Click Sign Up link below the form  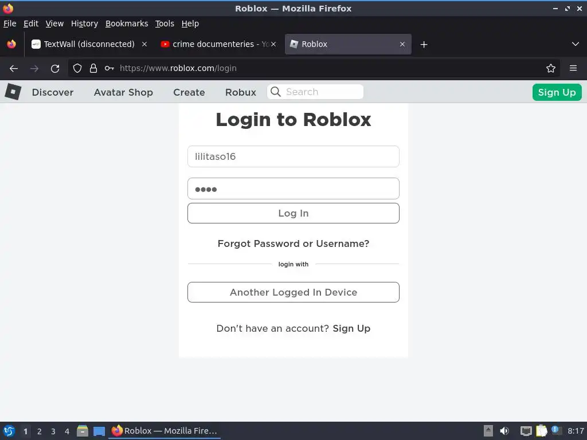tap(351, 328)
